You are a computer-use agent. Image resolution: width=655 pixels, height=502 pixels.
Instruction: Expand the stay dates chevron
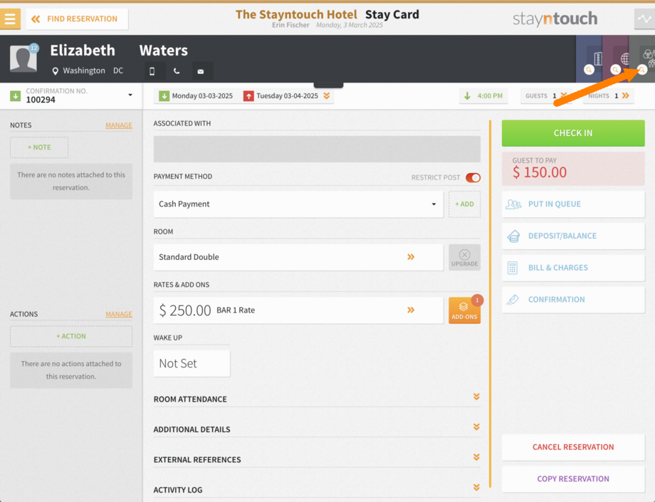pos(327,96)
